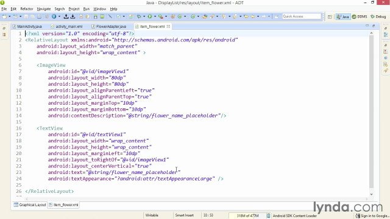Open the external tools dropdown arrow
Viewport: 390px width, 219px height.
pos(166,16)
